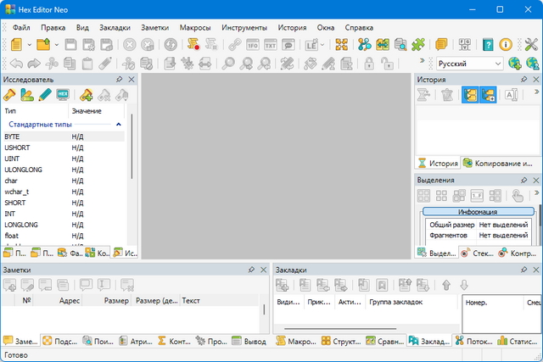Click the blue question mark help icon

coord(488,45)
